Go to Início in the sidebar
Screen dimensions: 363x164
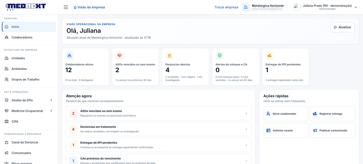[29, 27]
